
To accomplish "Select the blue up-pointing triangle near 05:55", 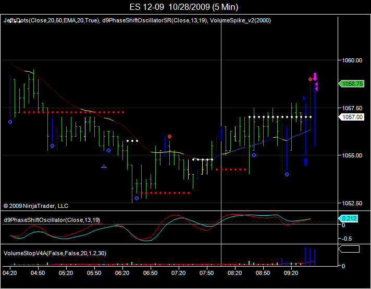I will coord(104,166).
